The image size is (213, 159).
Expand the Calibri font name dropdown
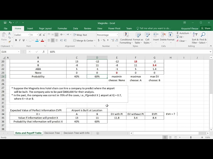(28, 35)
